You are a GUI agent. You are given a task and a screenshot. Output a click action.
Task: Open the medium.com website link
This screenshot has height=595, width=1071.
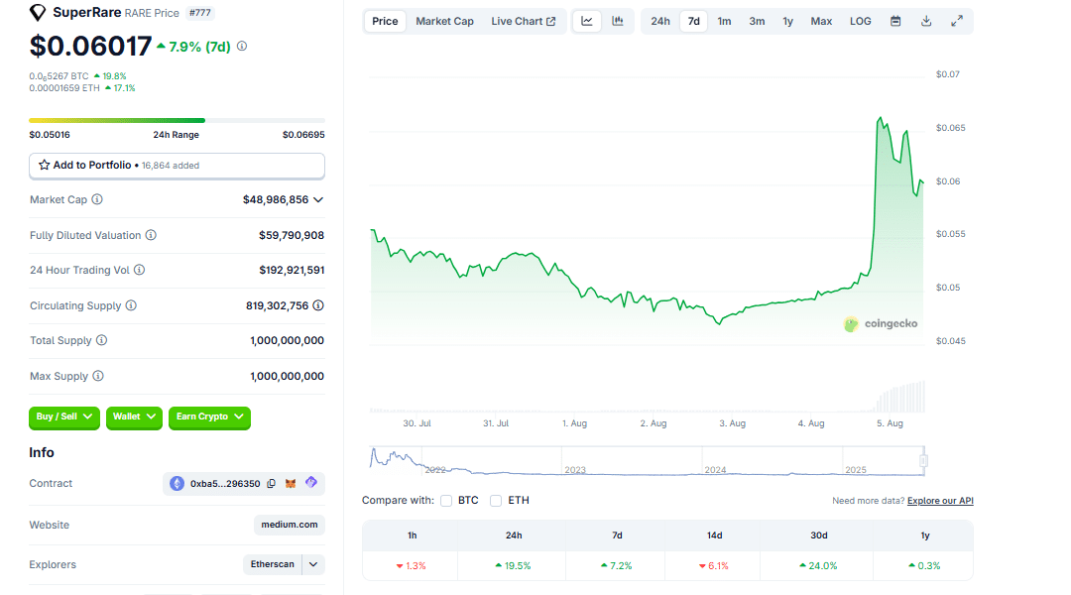tap(289, 525)
